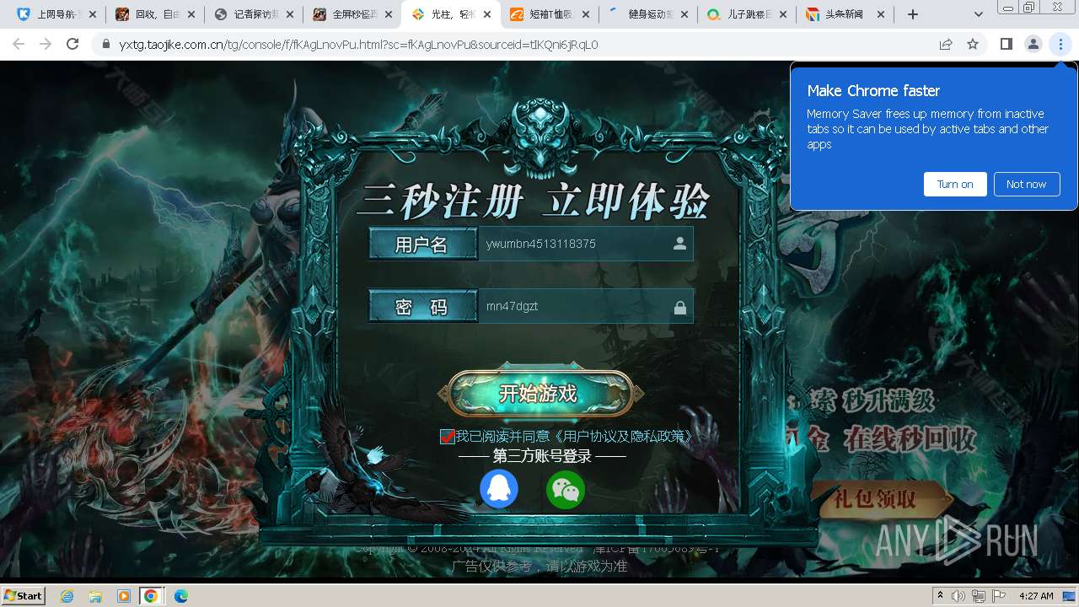The width and height of the screenshot is (1079, 607).
Task: Click the padlock icon in password field
Action: [x=679, y=307]
